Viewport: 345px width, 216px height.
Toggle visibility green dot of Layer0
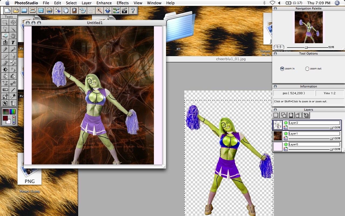tap(286, 144)
